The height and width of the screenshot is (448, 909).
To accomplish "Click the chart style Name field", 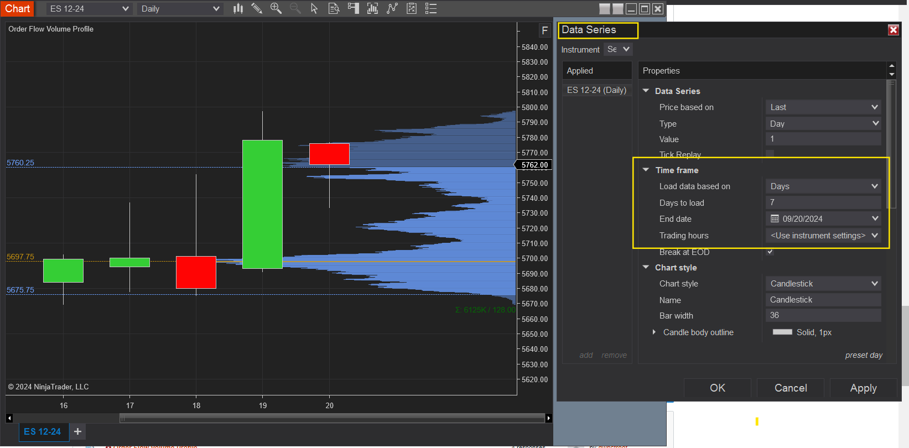I will tap(823, 300).
